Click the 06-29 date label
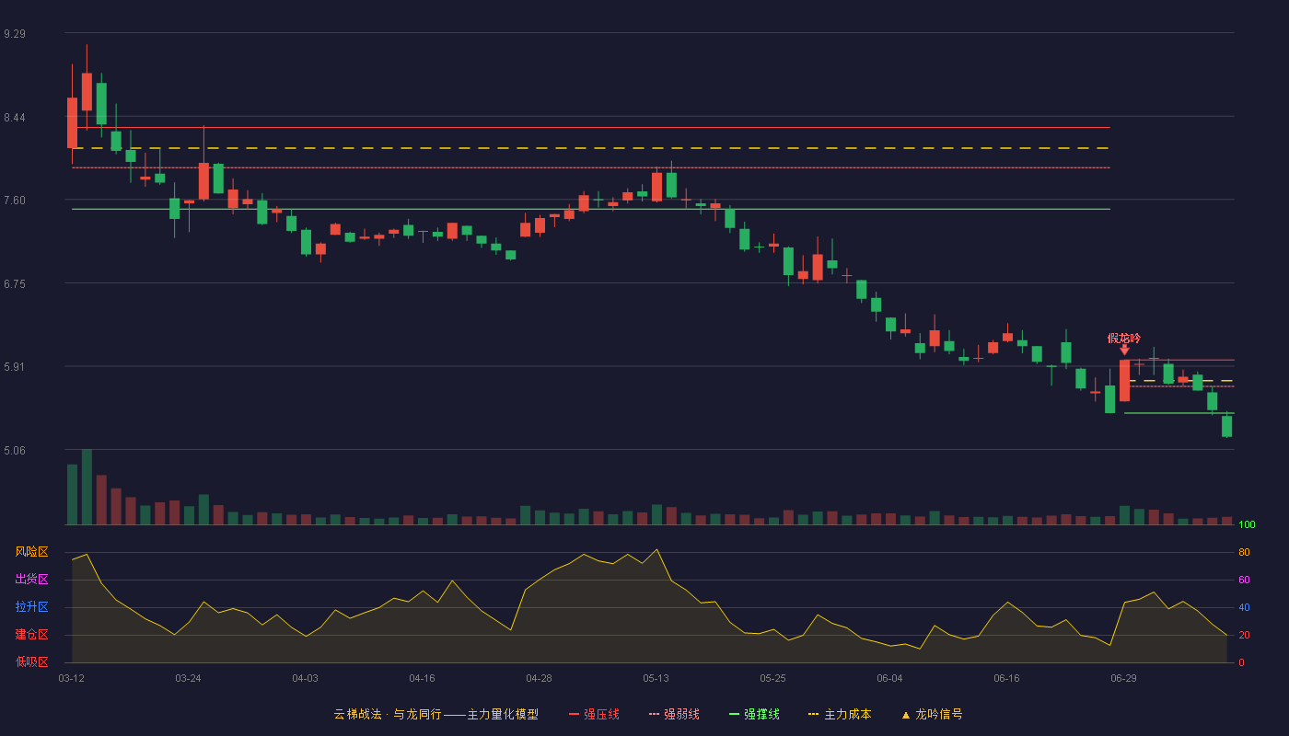Viewport: 1289px width, 736px height. [1123, 678]
